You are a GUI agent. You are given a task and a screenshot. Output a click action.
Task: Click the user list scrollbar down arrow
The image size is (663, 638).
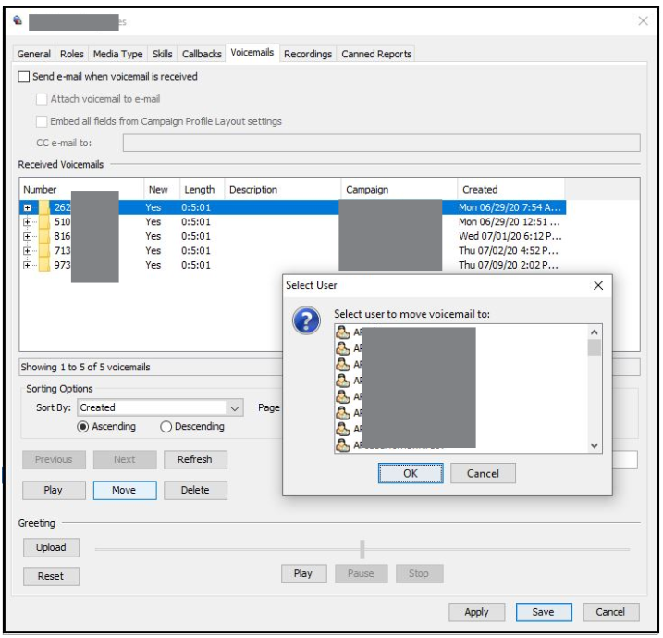coord(594,445)
